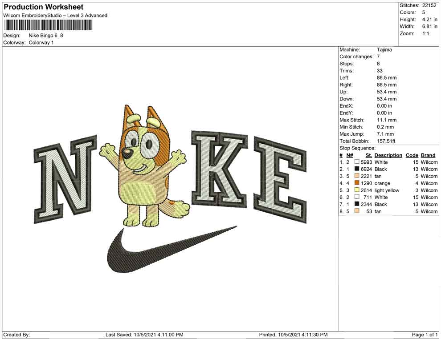Click the orange swatch in stop 4

[357, 183]
